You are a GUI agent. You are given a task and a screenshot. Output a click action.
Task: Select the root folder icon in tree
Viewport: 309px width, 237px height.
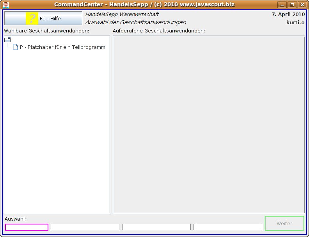(7, 39)
